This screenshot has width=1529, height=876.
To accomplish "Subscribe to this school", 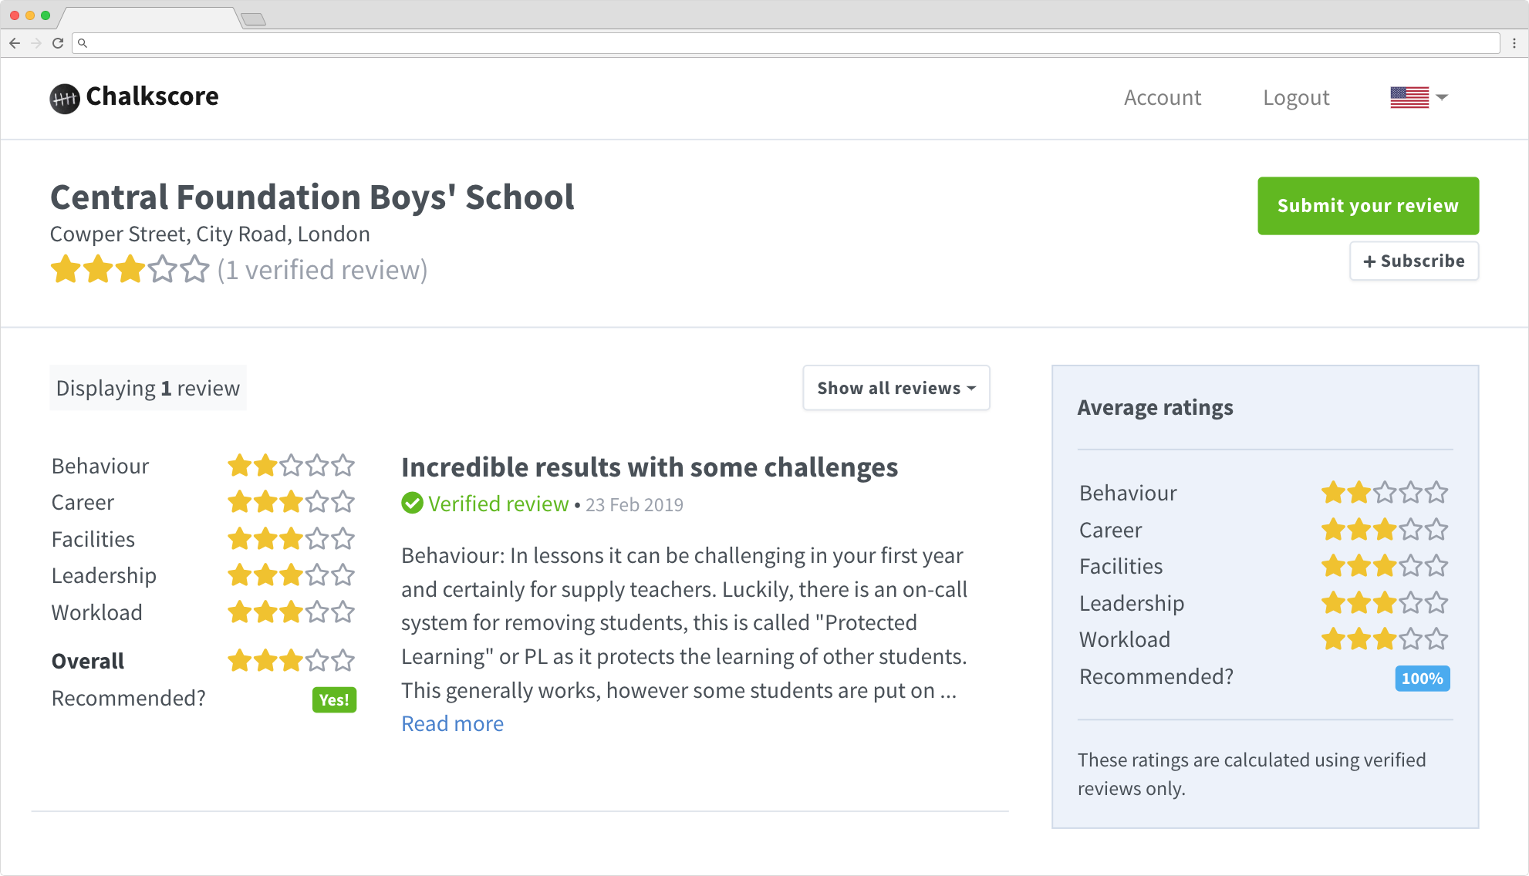I will [1414, 261].
